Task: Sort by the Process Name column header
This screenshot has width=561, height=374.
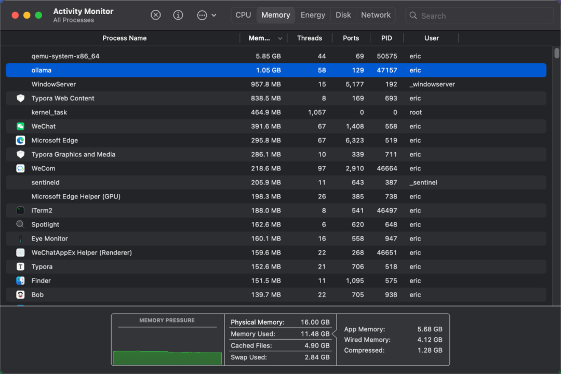Action: (x=125, y=38)
